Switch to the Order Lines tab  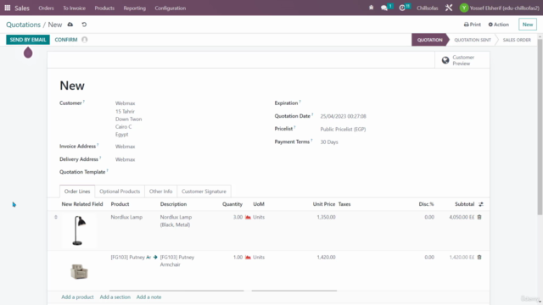coord(77,191)
